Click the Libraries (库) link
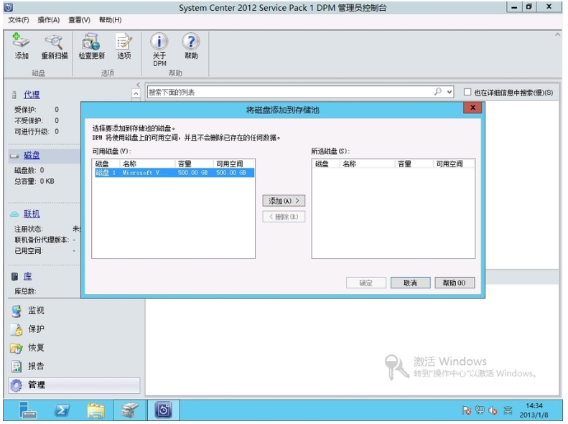 pyautogui.click(x=27, y=276)
